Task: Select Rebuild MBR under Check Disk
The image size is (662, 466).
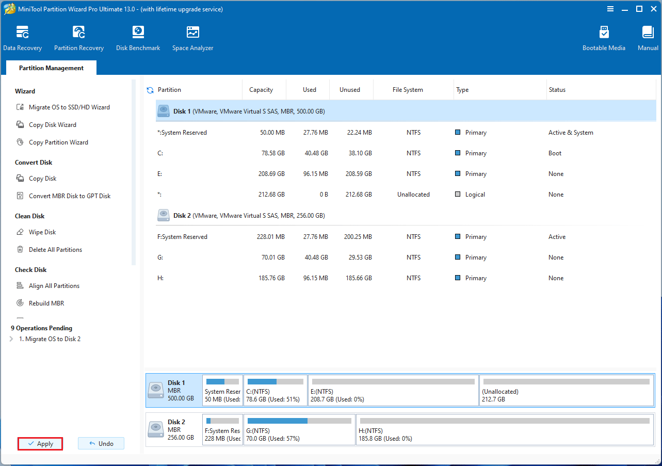Action: click(x=46, y=303)
